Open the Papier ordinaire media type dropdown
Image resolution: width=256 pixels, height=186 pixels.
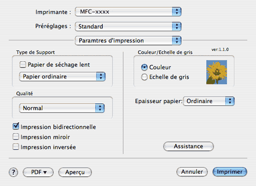(62, 77)
